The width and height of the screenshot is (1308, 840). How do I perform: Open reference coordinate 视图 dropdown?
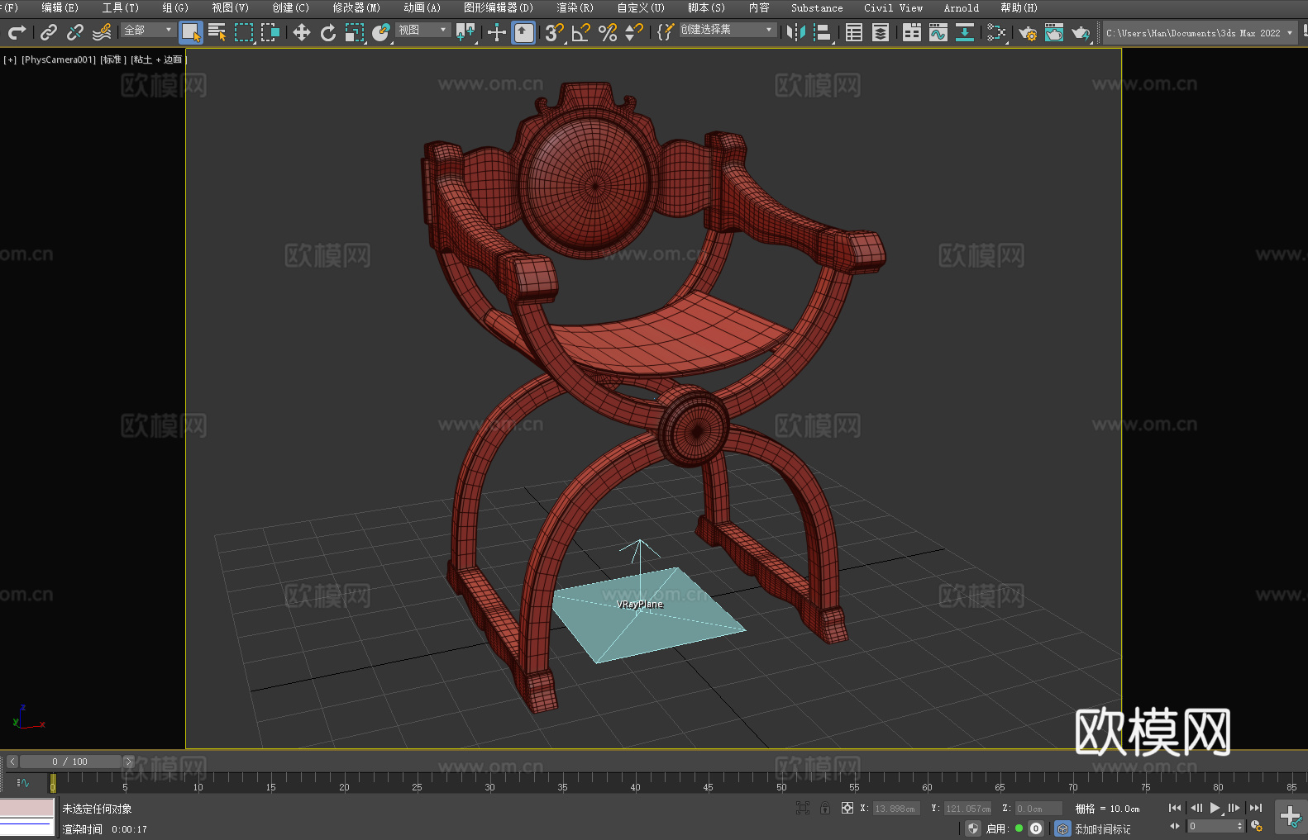pos(423,30)
